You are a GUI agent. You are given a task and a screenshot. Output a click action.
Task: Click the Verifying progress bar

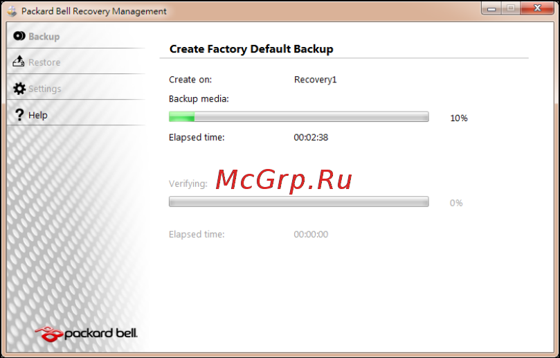coord(298,202)
